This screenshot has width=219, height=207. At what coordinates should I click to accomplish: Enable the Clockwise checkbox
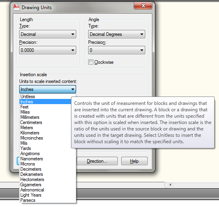pyautogui.click(x=91, y=62)
